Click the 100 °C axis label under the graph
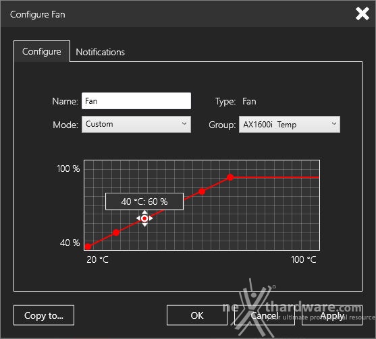The height and width of the screenshot is (339, 376). (303, 259)
